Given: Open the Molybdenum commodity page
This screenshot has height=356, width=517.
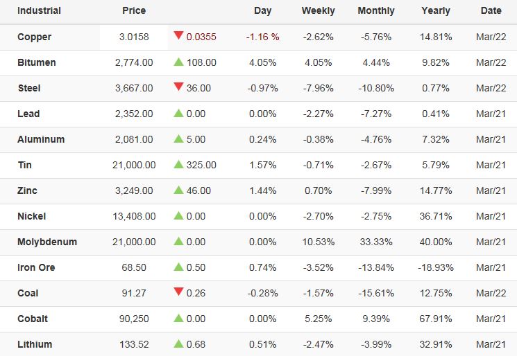Looking at the screenshot, I should [x=47, y=242].
